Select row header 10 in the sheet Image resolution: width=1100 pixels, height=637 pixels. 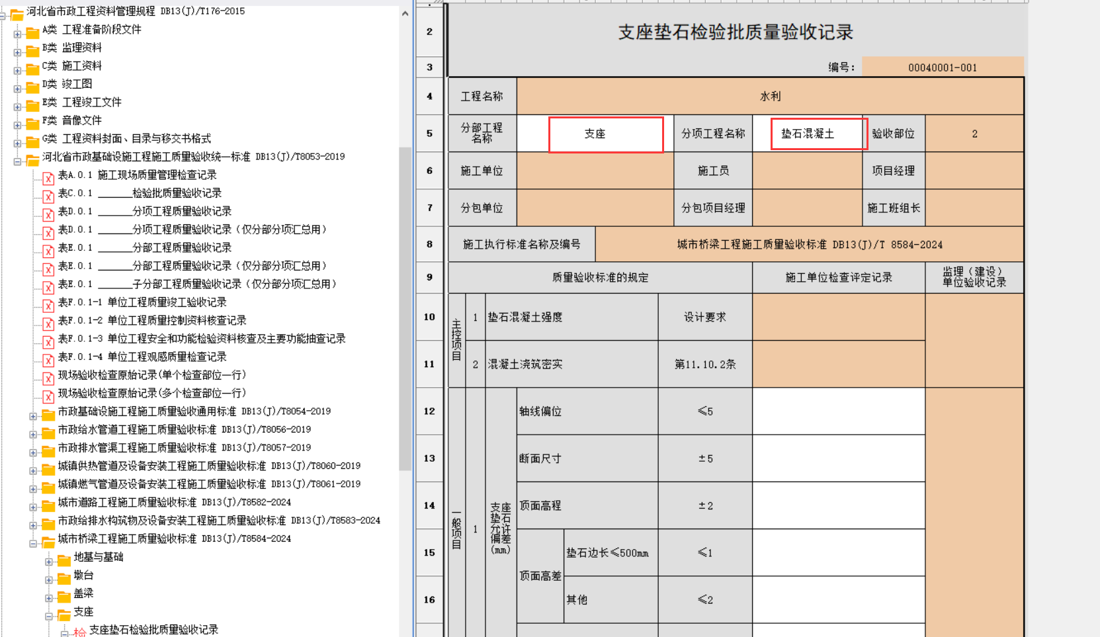[429, 317]
